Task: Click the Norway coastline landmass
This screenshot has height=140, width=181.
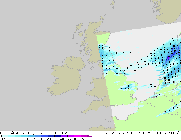Action: coord(167,11)
